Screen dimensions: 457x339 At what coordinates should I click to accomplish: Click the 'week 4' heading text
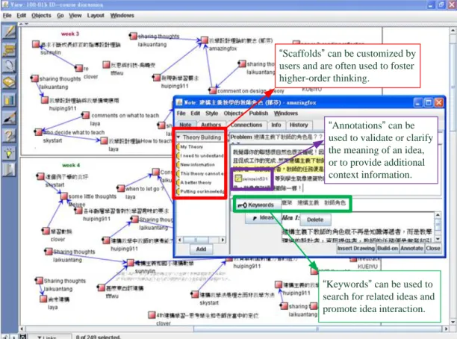(x=71, y=165)
